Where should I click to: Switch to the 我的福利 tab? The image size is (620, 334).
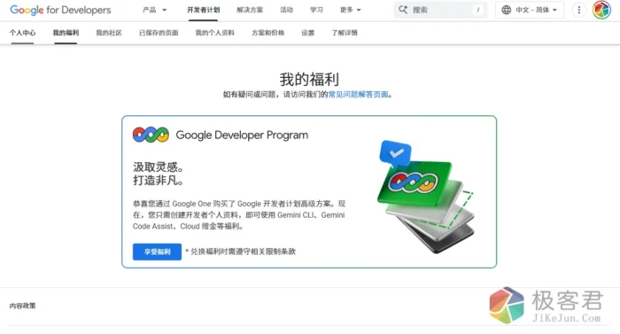coord(66,33)
